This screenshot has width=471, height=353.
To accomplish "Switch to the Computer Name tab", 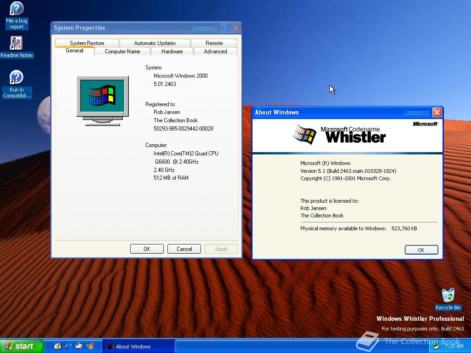I will [122, 51].
